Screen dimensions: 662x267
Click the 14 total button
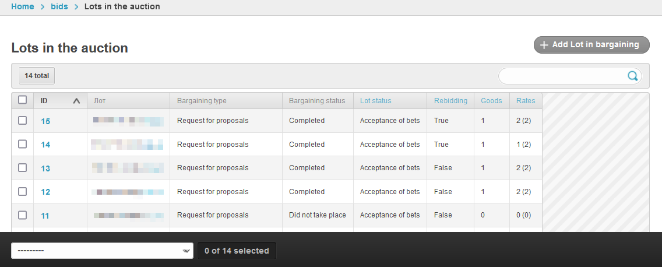(x=37, y=76)
